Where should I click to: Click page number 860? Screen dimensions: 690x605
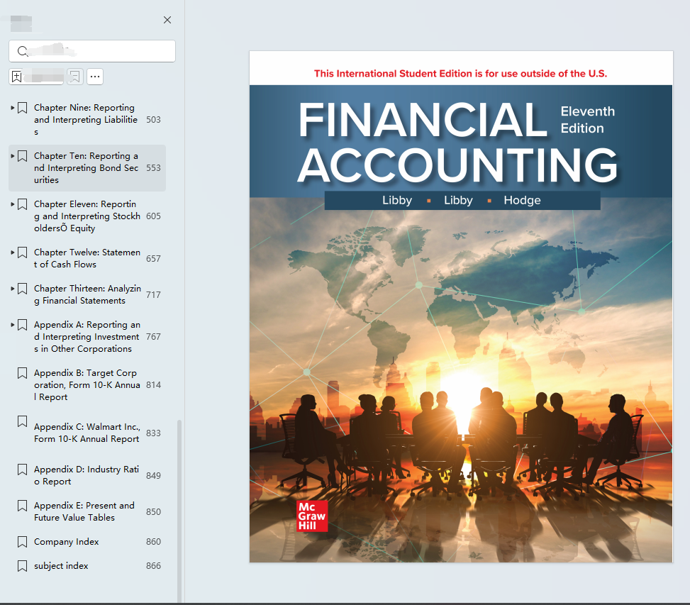coord(153,542)
